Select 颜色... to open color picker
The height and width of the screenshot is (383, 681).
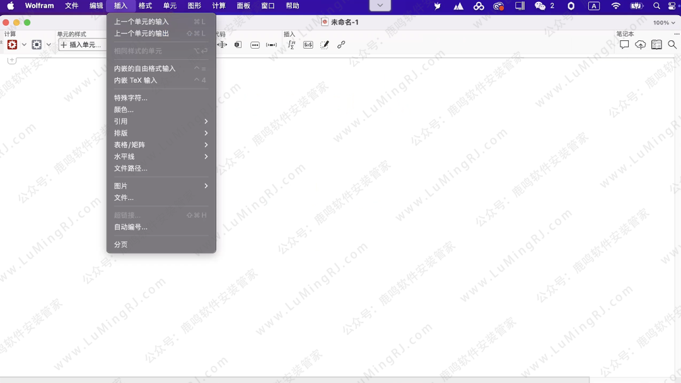pyautogui.click(x=124, y=109)
